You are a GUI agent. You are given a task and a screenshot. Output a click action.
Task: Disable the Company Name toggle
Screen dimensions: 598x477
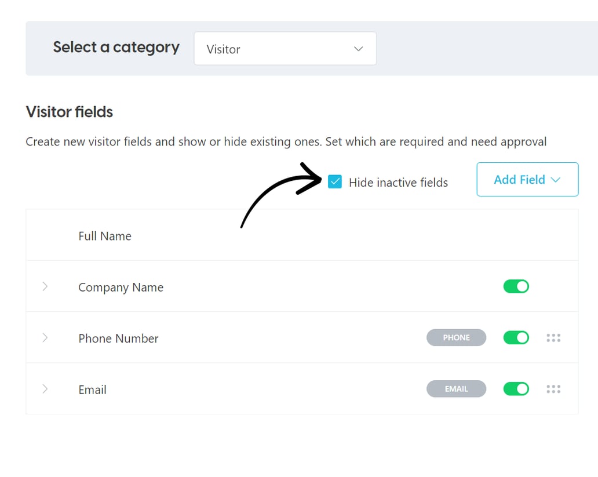(516, 286)
